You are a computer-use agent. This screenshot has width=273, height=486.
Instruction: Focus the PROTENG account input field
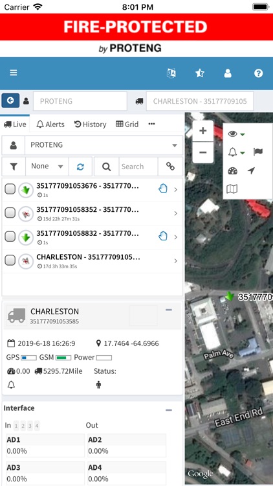(x=80, y=101)
